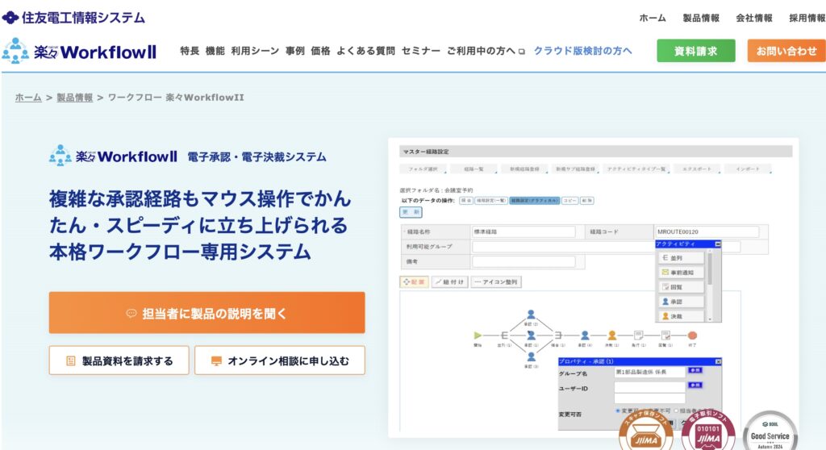This screenshot has width=826, height=450.
Task: Follow the blue クラウド版検討の方へ link
Action: tap(582, 51)
